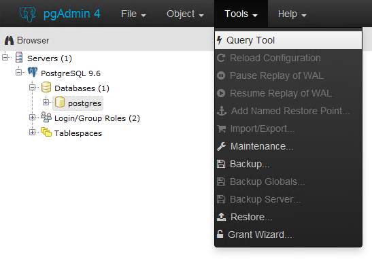
Task: Click the Login/Group Roles people icon
Action: 46,117
